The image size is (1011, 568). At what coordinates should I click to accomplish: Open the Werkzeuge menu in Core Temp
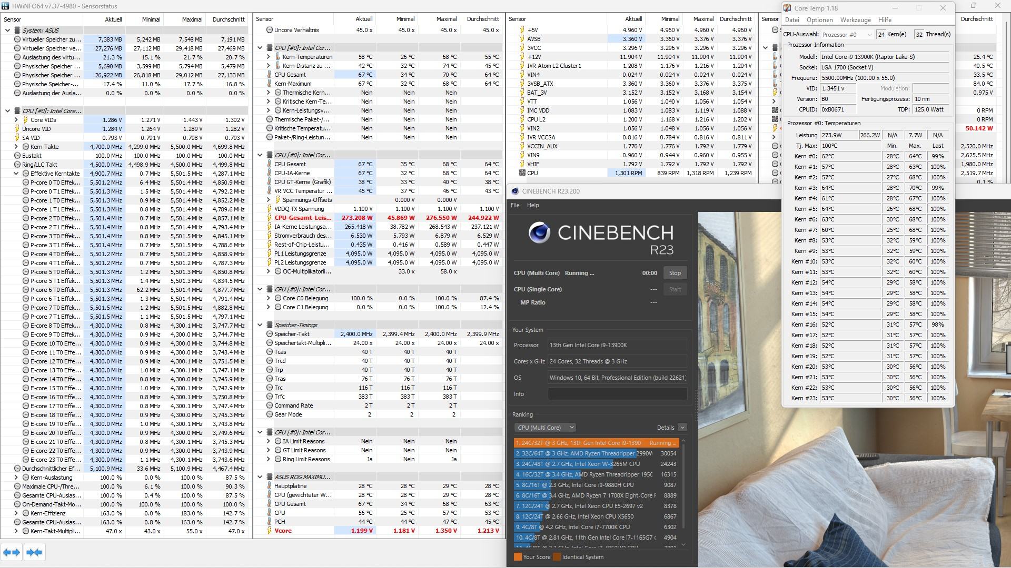click(x=855, y=20)
